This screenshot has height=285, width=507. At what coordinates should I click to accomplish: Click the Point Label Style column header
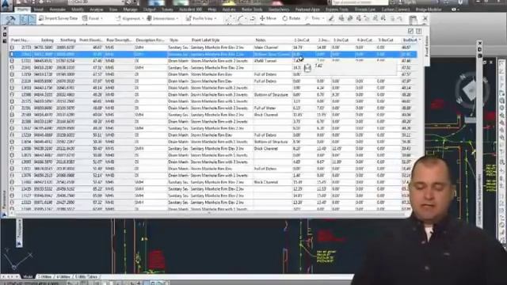(205, 40)
